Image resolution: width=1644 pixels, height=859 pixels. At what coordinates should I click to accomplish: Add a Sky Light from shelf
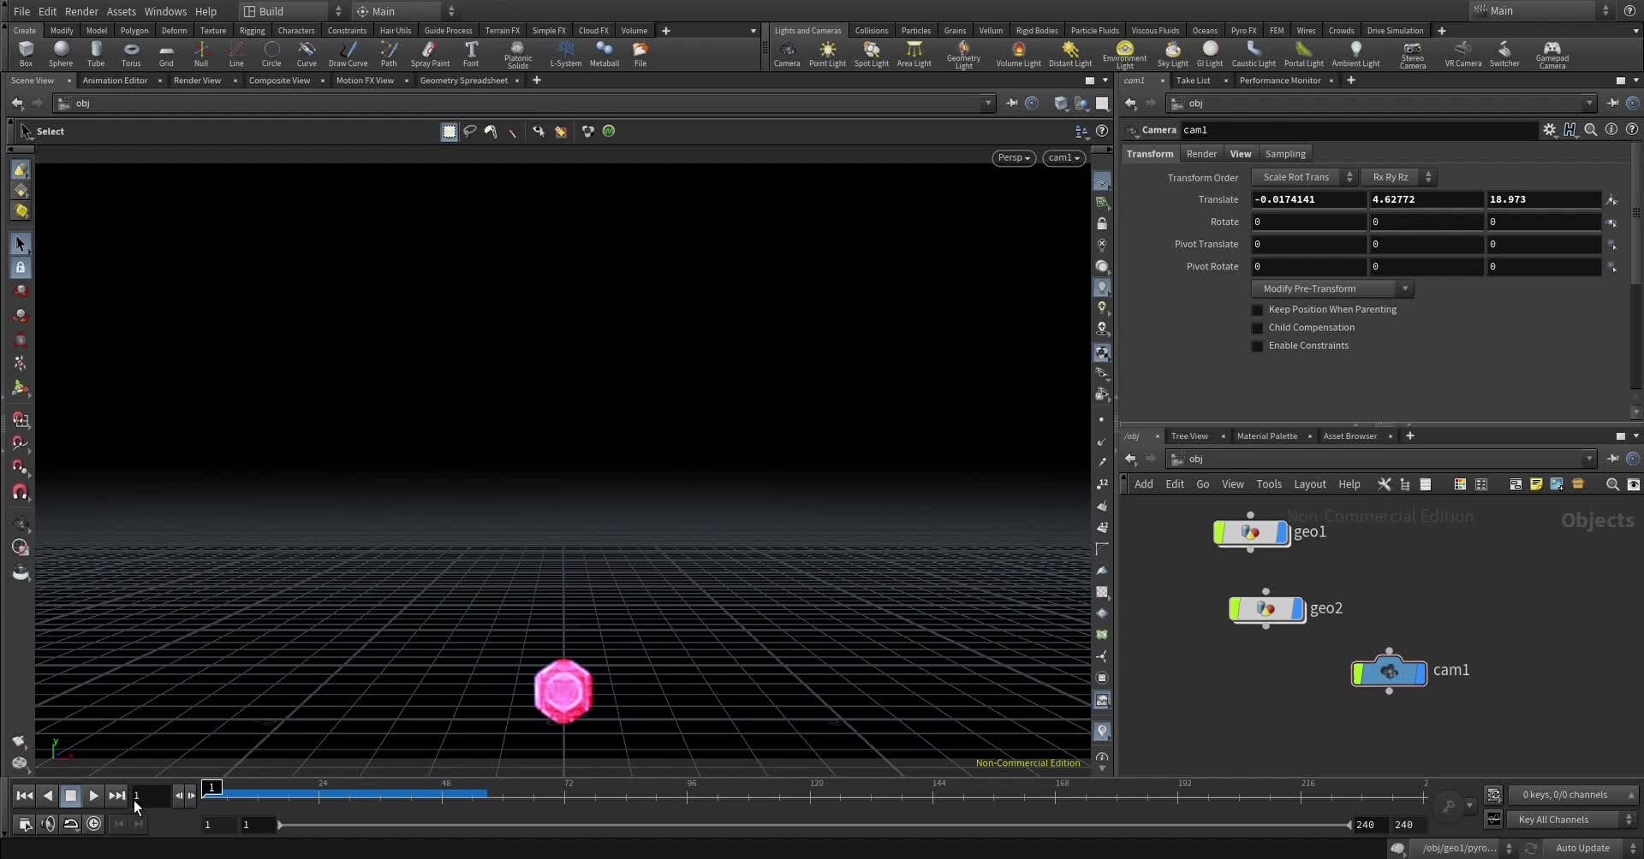(1172, 53)
